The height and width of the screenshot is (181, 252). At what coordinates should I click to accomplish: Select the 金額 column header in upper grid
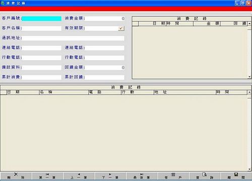[x=207, y=24]
